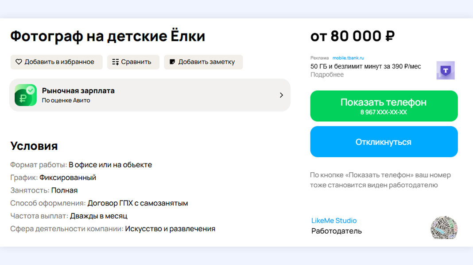Image resolution: width=473 pixels, height=265 pixels.
Task: Click the Работодатель label under LikeMe Studio
Action: point(336,231)
